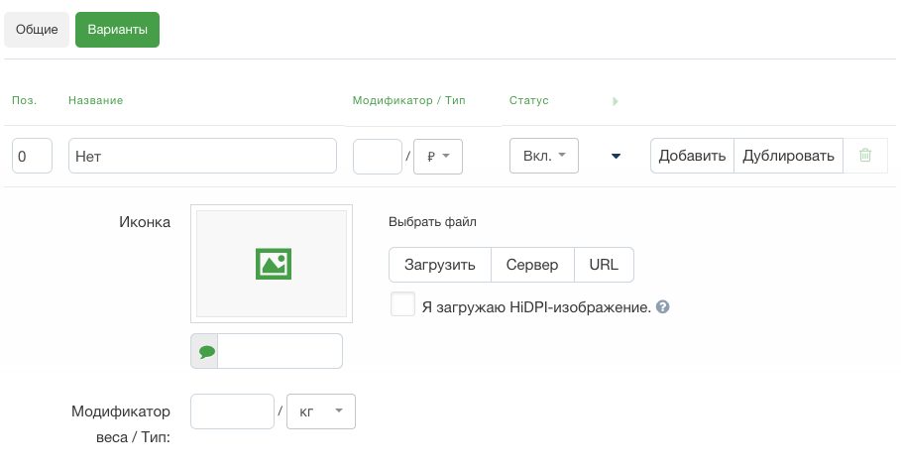This screenshot has width=901, height=468.
Task: Open the ₽ modifier type dropdown
Action: point(438,156)
